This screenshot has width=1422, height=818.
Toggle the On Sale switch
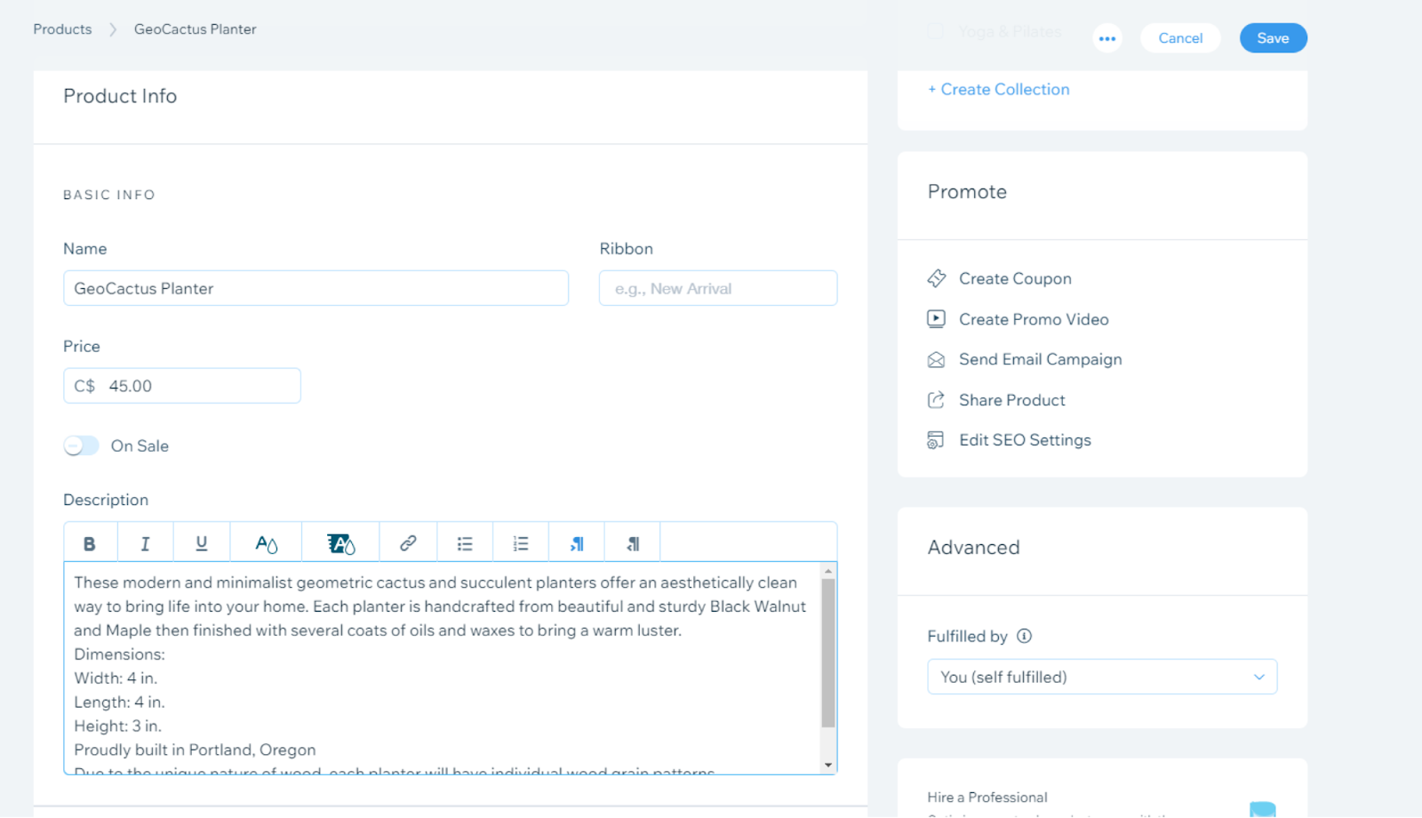(81, 445)
